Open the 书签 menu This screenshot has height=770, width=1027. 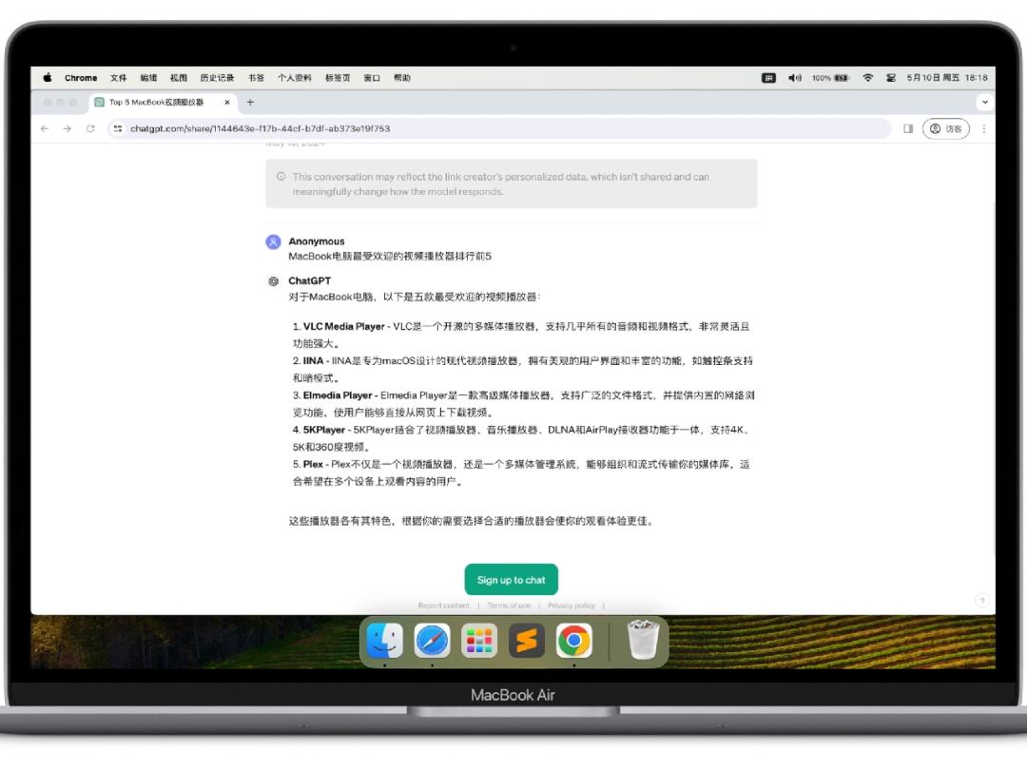pyautogui.click(x=256, y=78)
